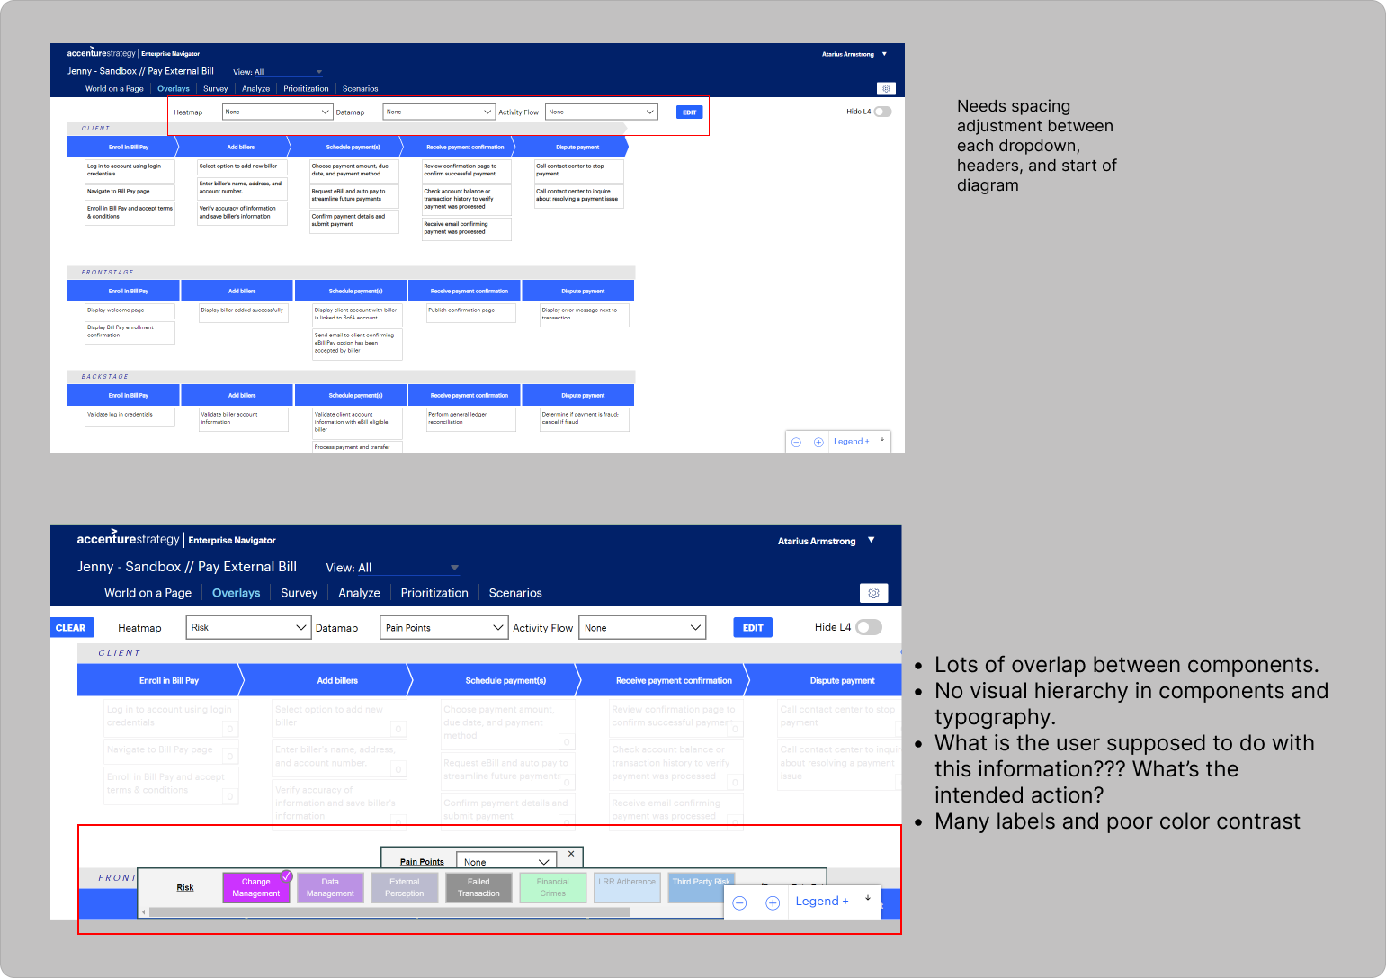Zoom in with the plus icon in the smaller mockup
Image resolution: width=1386 pixels, height=978 pixels.
(818, 443)
